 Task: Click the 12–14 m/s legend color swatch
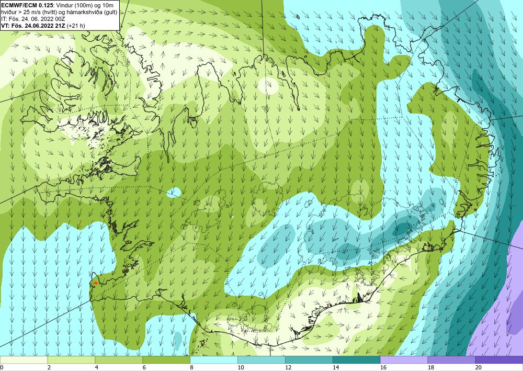pos(309,359)
